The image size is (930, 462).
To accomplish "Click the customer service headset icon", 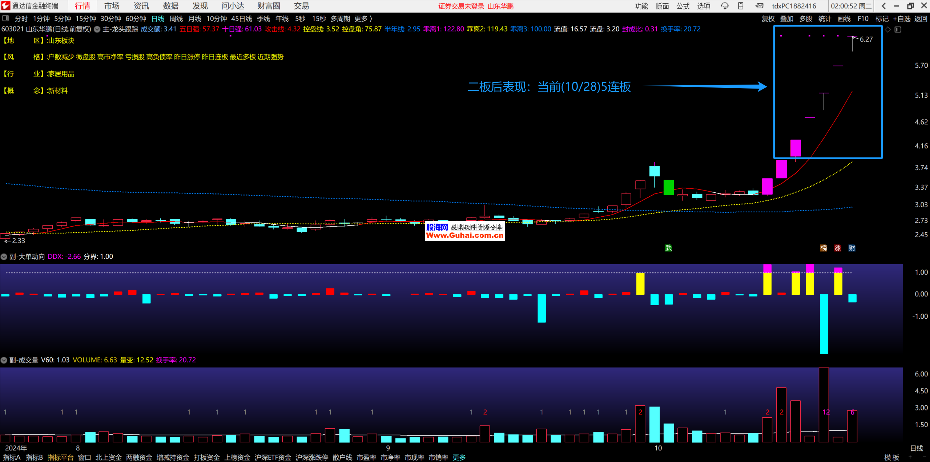I will (x=725, y=6).
